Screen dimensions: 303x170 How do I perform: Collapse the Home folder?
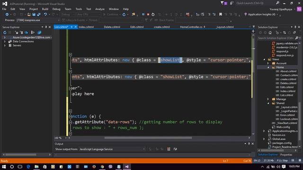268,67
